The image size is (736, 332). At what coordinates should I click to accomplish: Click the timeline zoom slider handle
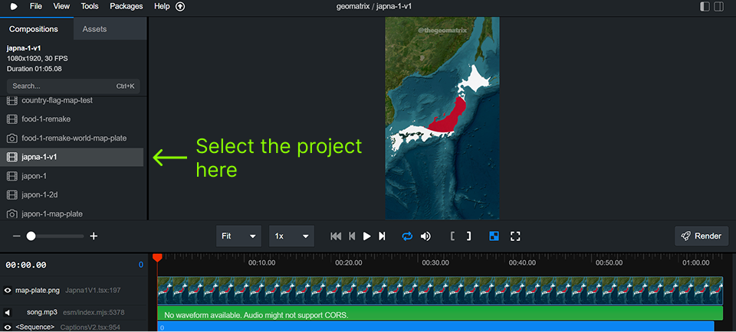click(31, 236)
